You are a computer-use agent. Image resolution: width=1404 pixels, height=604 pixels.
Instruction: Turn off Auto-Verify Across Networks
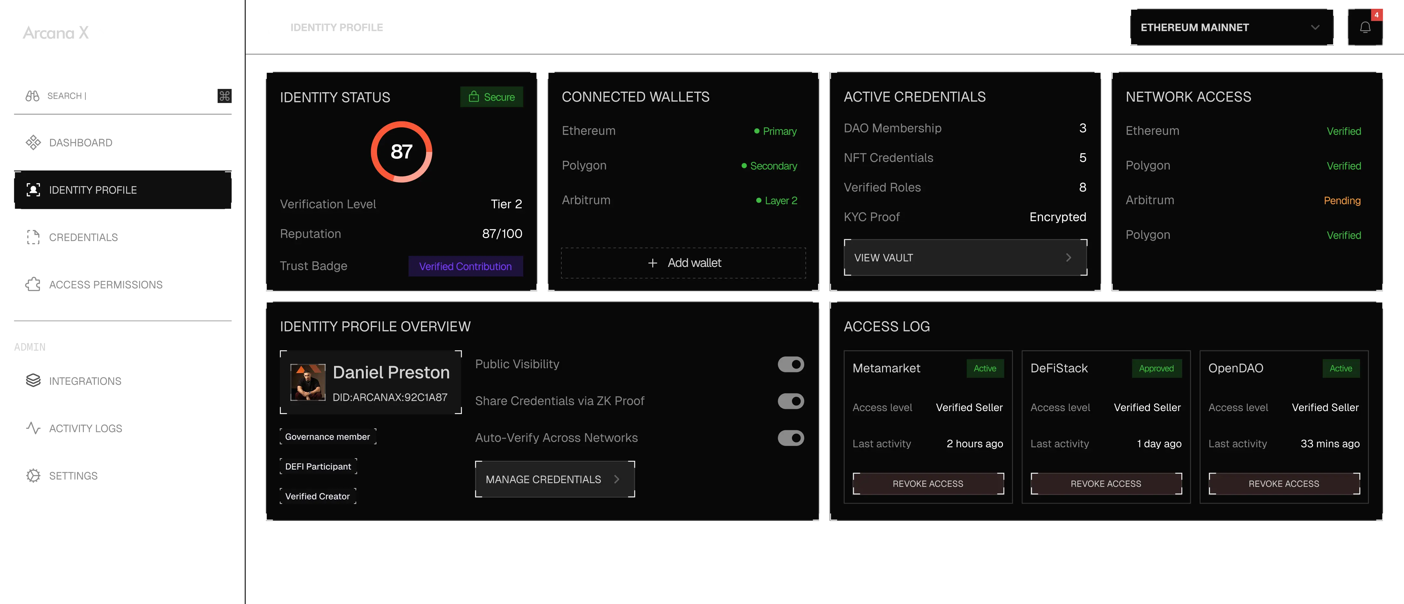point(791,437)
